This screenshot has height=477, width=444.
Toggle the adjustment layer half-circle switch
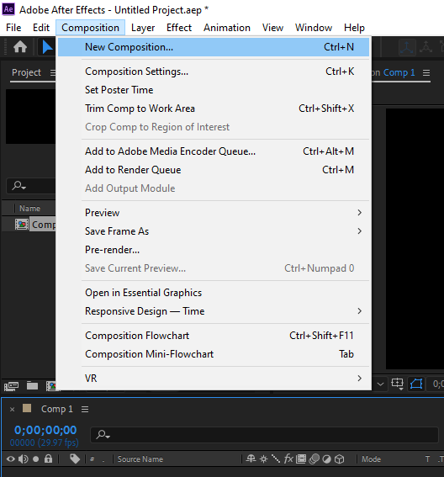(x=327, y=458)
